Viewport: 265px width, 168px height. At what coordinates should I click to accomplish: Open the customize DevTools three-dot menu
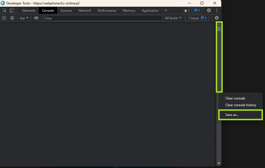click(217, 11)
